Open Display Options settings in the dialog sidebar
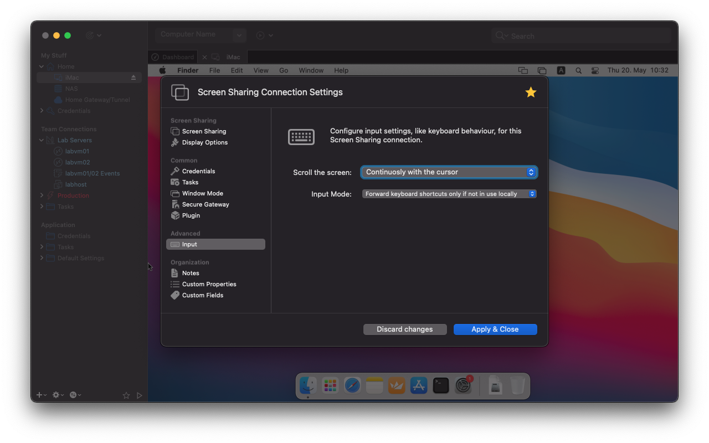 (204, 142)
